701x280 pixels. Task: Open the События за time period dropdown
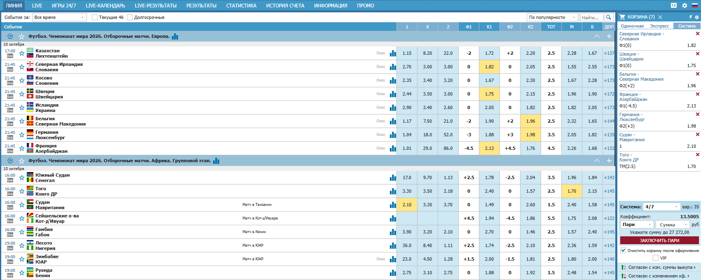(59, 17)
